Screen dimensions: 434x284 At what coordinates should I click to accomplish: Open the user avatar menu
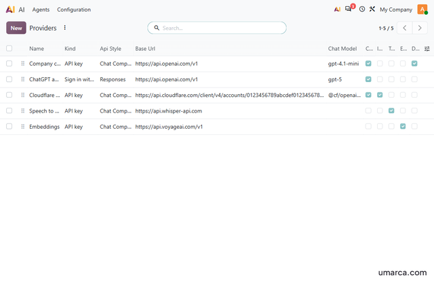(422, 9)
